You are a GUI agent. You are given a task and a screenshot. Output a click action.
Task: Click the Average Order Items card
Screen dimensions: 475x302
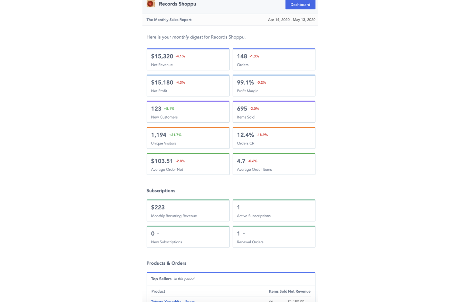(274, 164)
